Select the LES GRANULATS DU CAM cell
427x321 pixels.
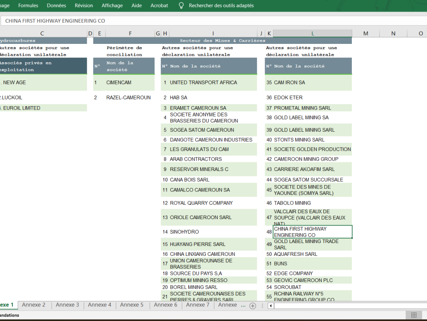[213, 149]
